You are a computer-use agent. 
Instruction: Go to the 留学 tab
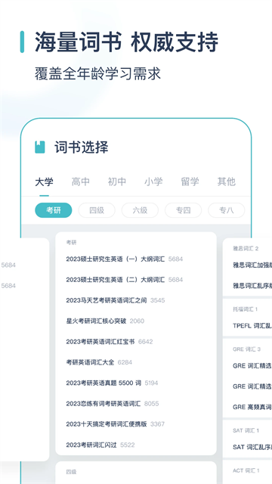190,181
